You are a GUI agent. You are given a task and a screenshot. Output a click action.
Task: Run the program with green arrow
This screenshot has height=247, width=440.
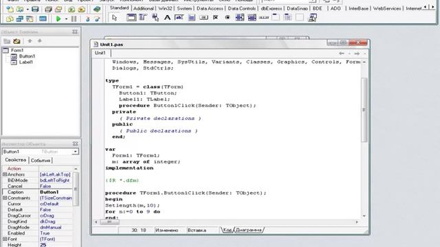58,19
